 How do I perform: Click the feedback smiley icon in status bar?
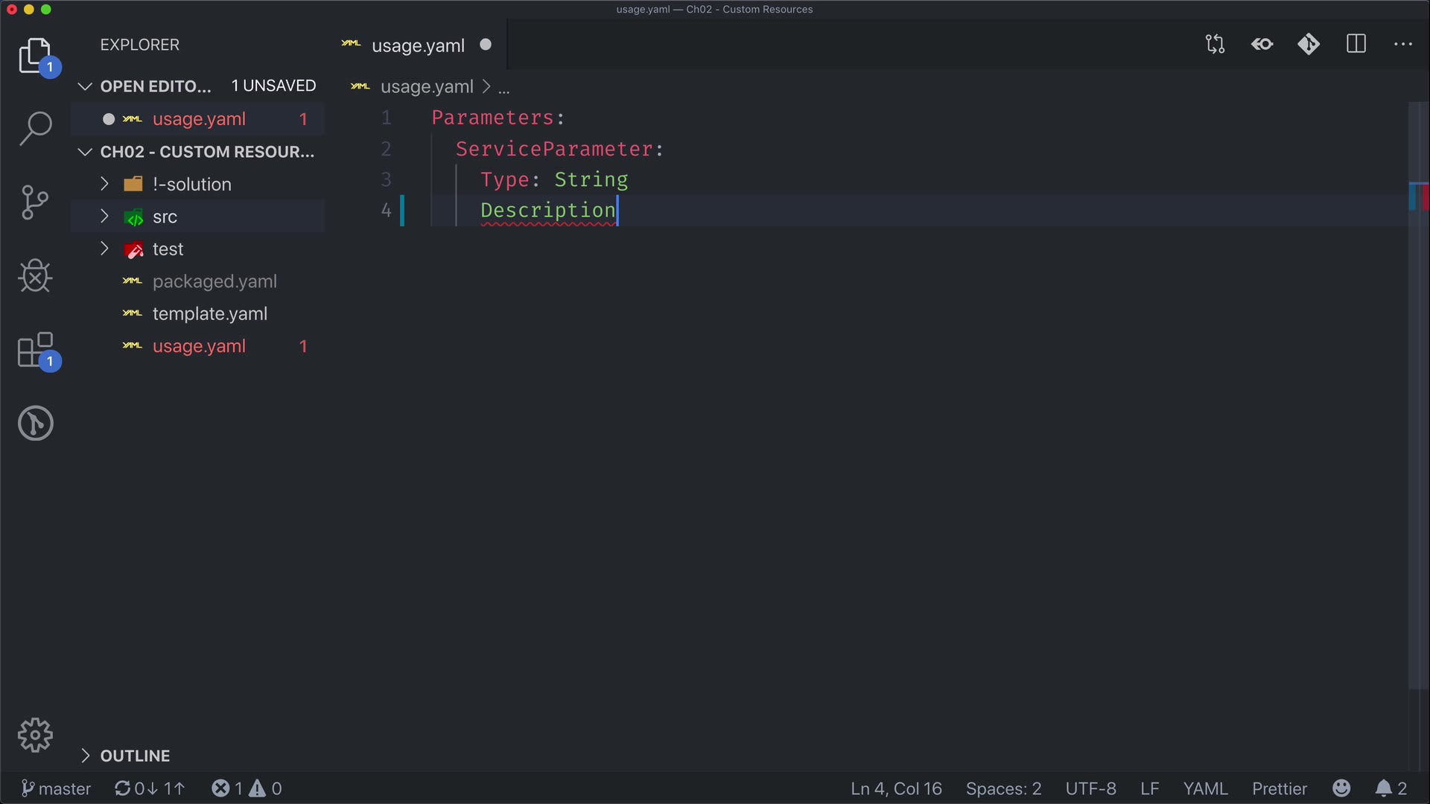tap(1341, 788)
